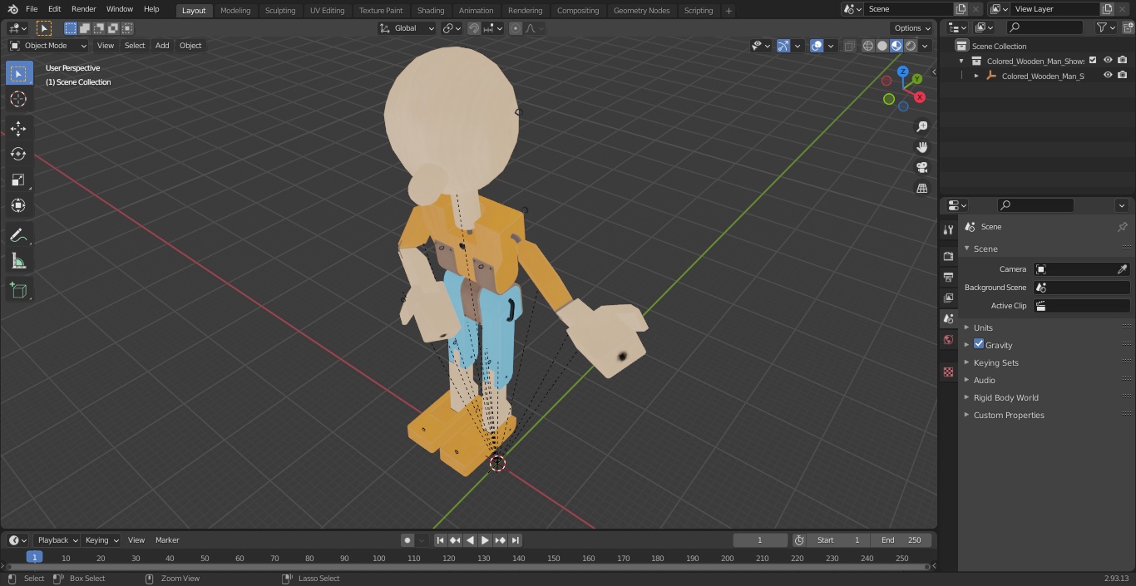Open the World properties tab
Viewport: 1136px width, 586px height.
(x=948, y=340)
